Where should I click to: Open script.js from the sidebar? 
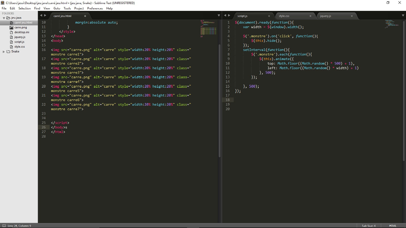click(x=19, y=42)
